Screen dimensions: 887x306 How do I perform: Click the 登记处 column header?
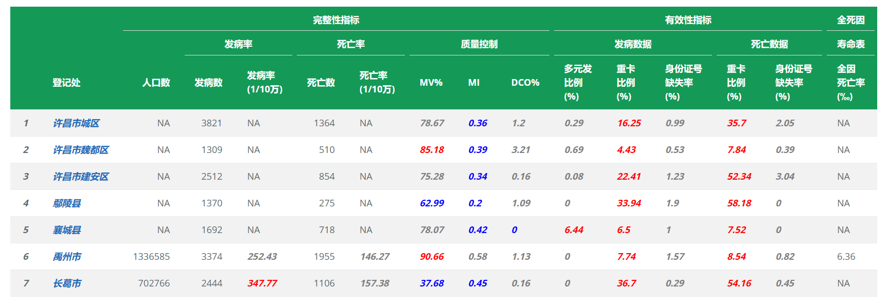[66, 83]
